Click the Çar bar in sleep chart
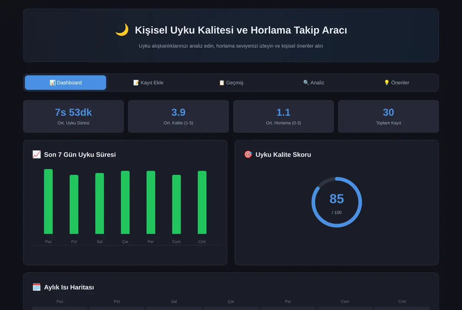The width and height of the screenshot is (462, 310). pyautogui.click(x=125, y=202)
